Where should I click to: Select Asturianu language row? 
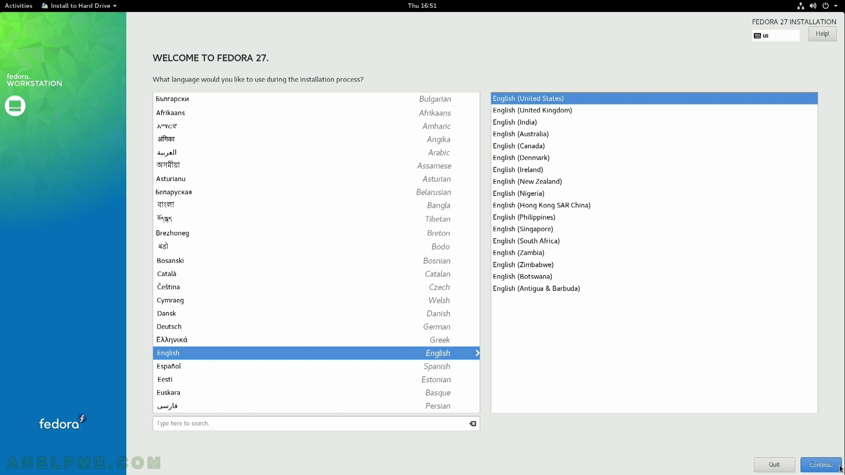pyautogui.click(x=316, y=179)
